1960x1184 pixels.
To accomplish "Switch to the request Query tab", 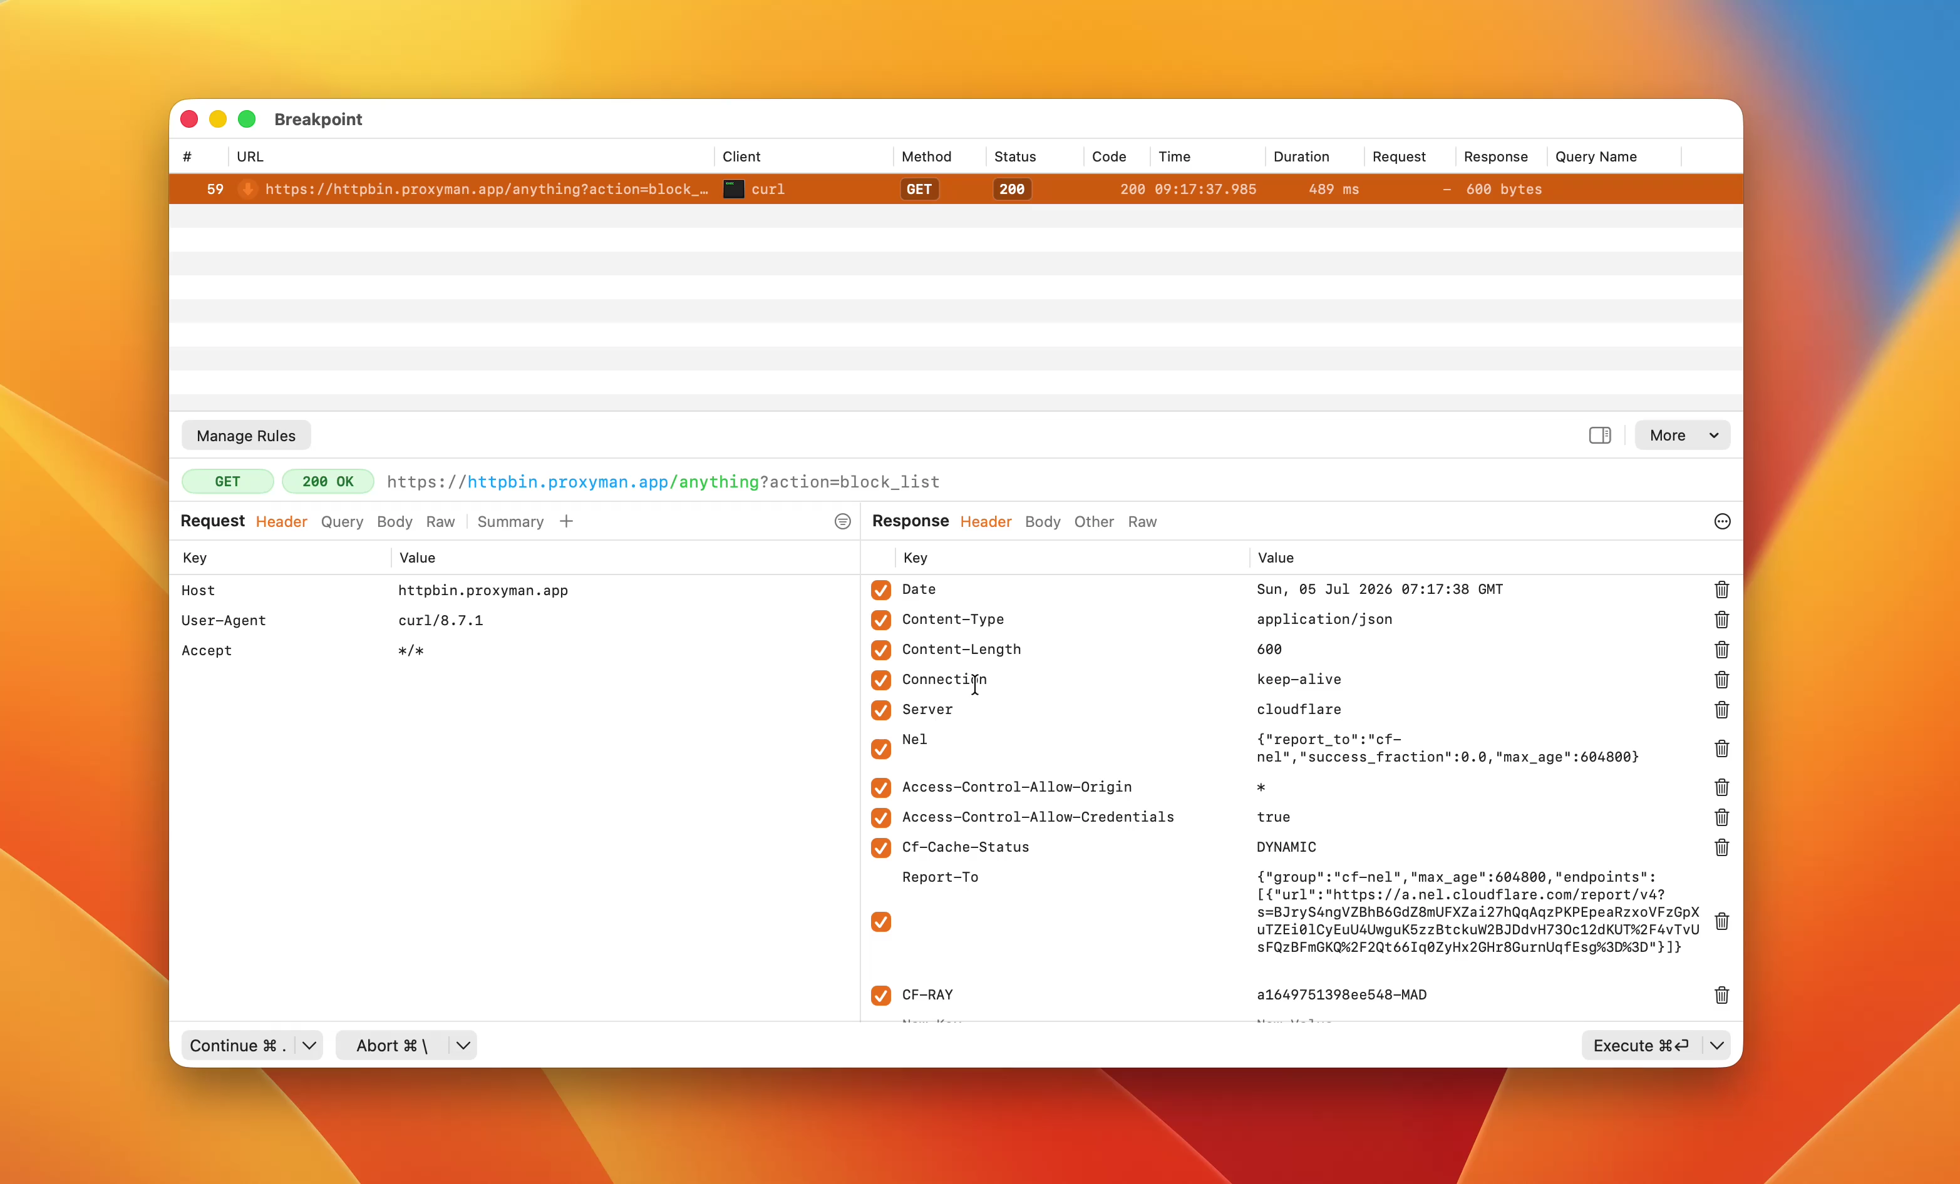I will click(x=342, y=522).
